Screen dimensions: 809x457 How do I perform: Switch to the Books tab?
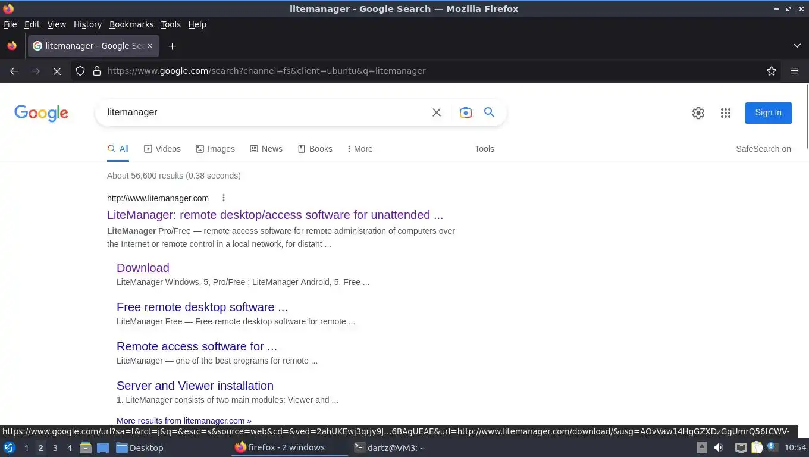coord(315,149)
